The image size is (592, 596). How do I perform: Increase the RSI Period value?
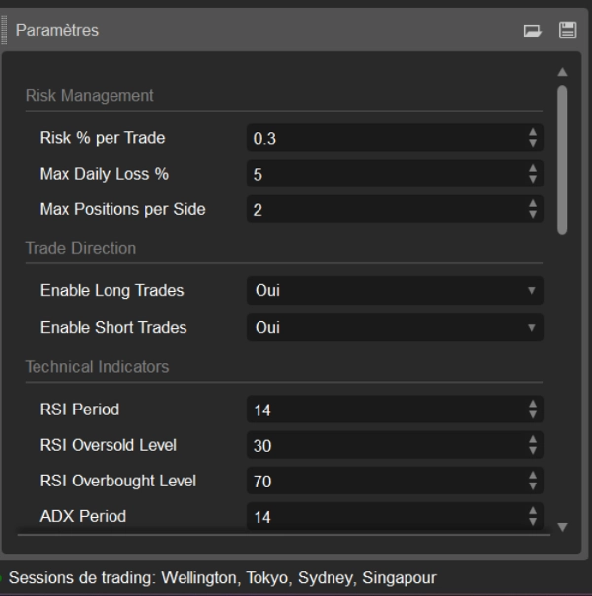tap(533, 405)
